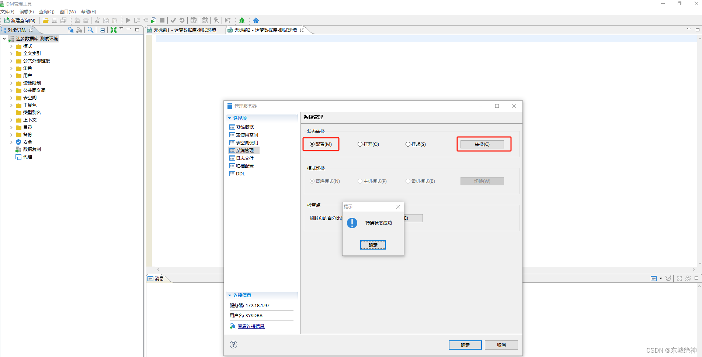Click the disconnect icon in object navigator

pos(79,30)
